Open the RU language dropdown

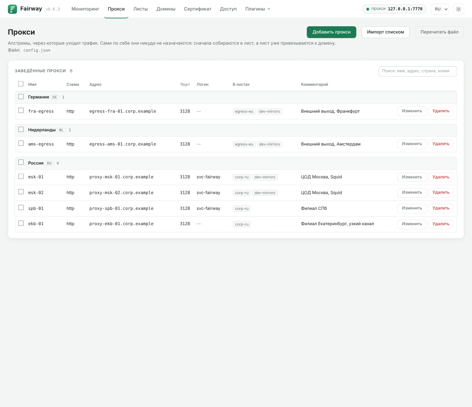click(440, 9)
